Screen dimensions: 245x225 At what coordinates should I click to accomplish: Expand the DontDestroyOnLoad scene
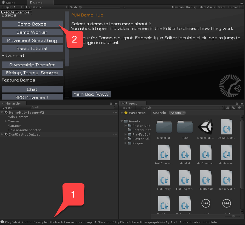(x=2, y=134)
